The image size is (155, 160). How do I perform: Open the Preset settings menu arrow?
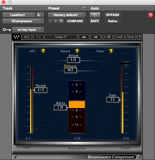84,8
